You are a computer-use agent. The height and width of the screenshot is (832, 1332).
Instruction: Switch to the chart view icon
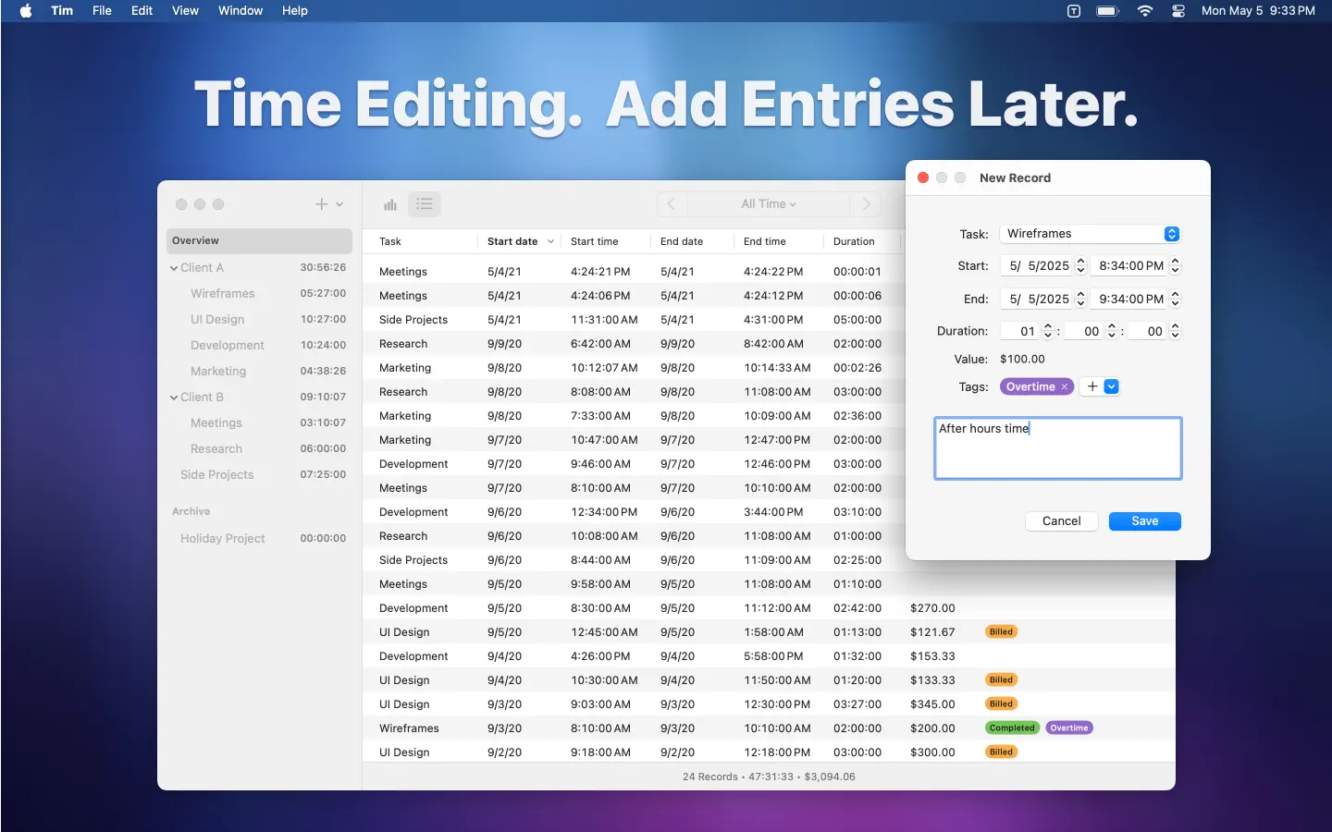pyautogui.click(x=390, y=204)
